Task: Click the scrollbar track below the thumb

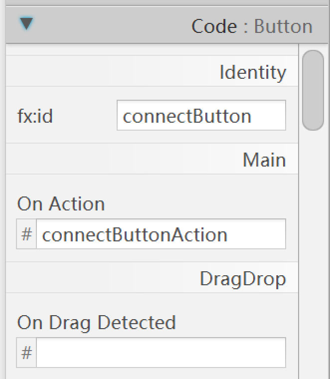Action: coord(313,254)
